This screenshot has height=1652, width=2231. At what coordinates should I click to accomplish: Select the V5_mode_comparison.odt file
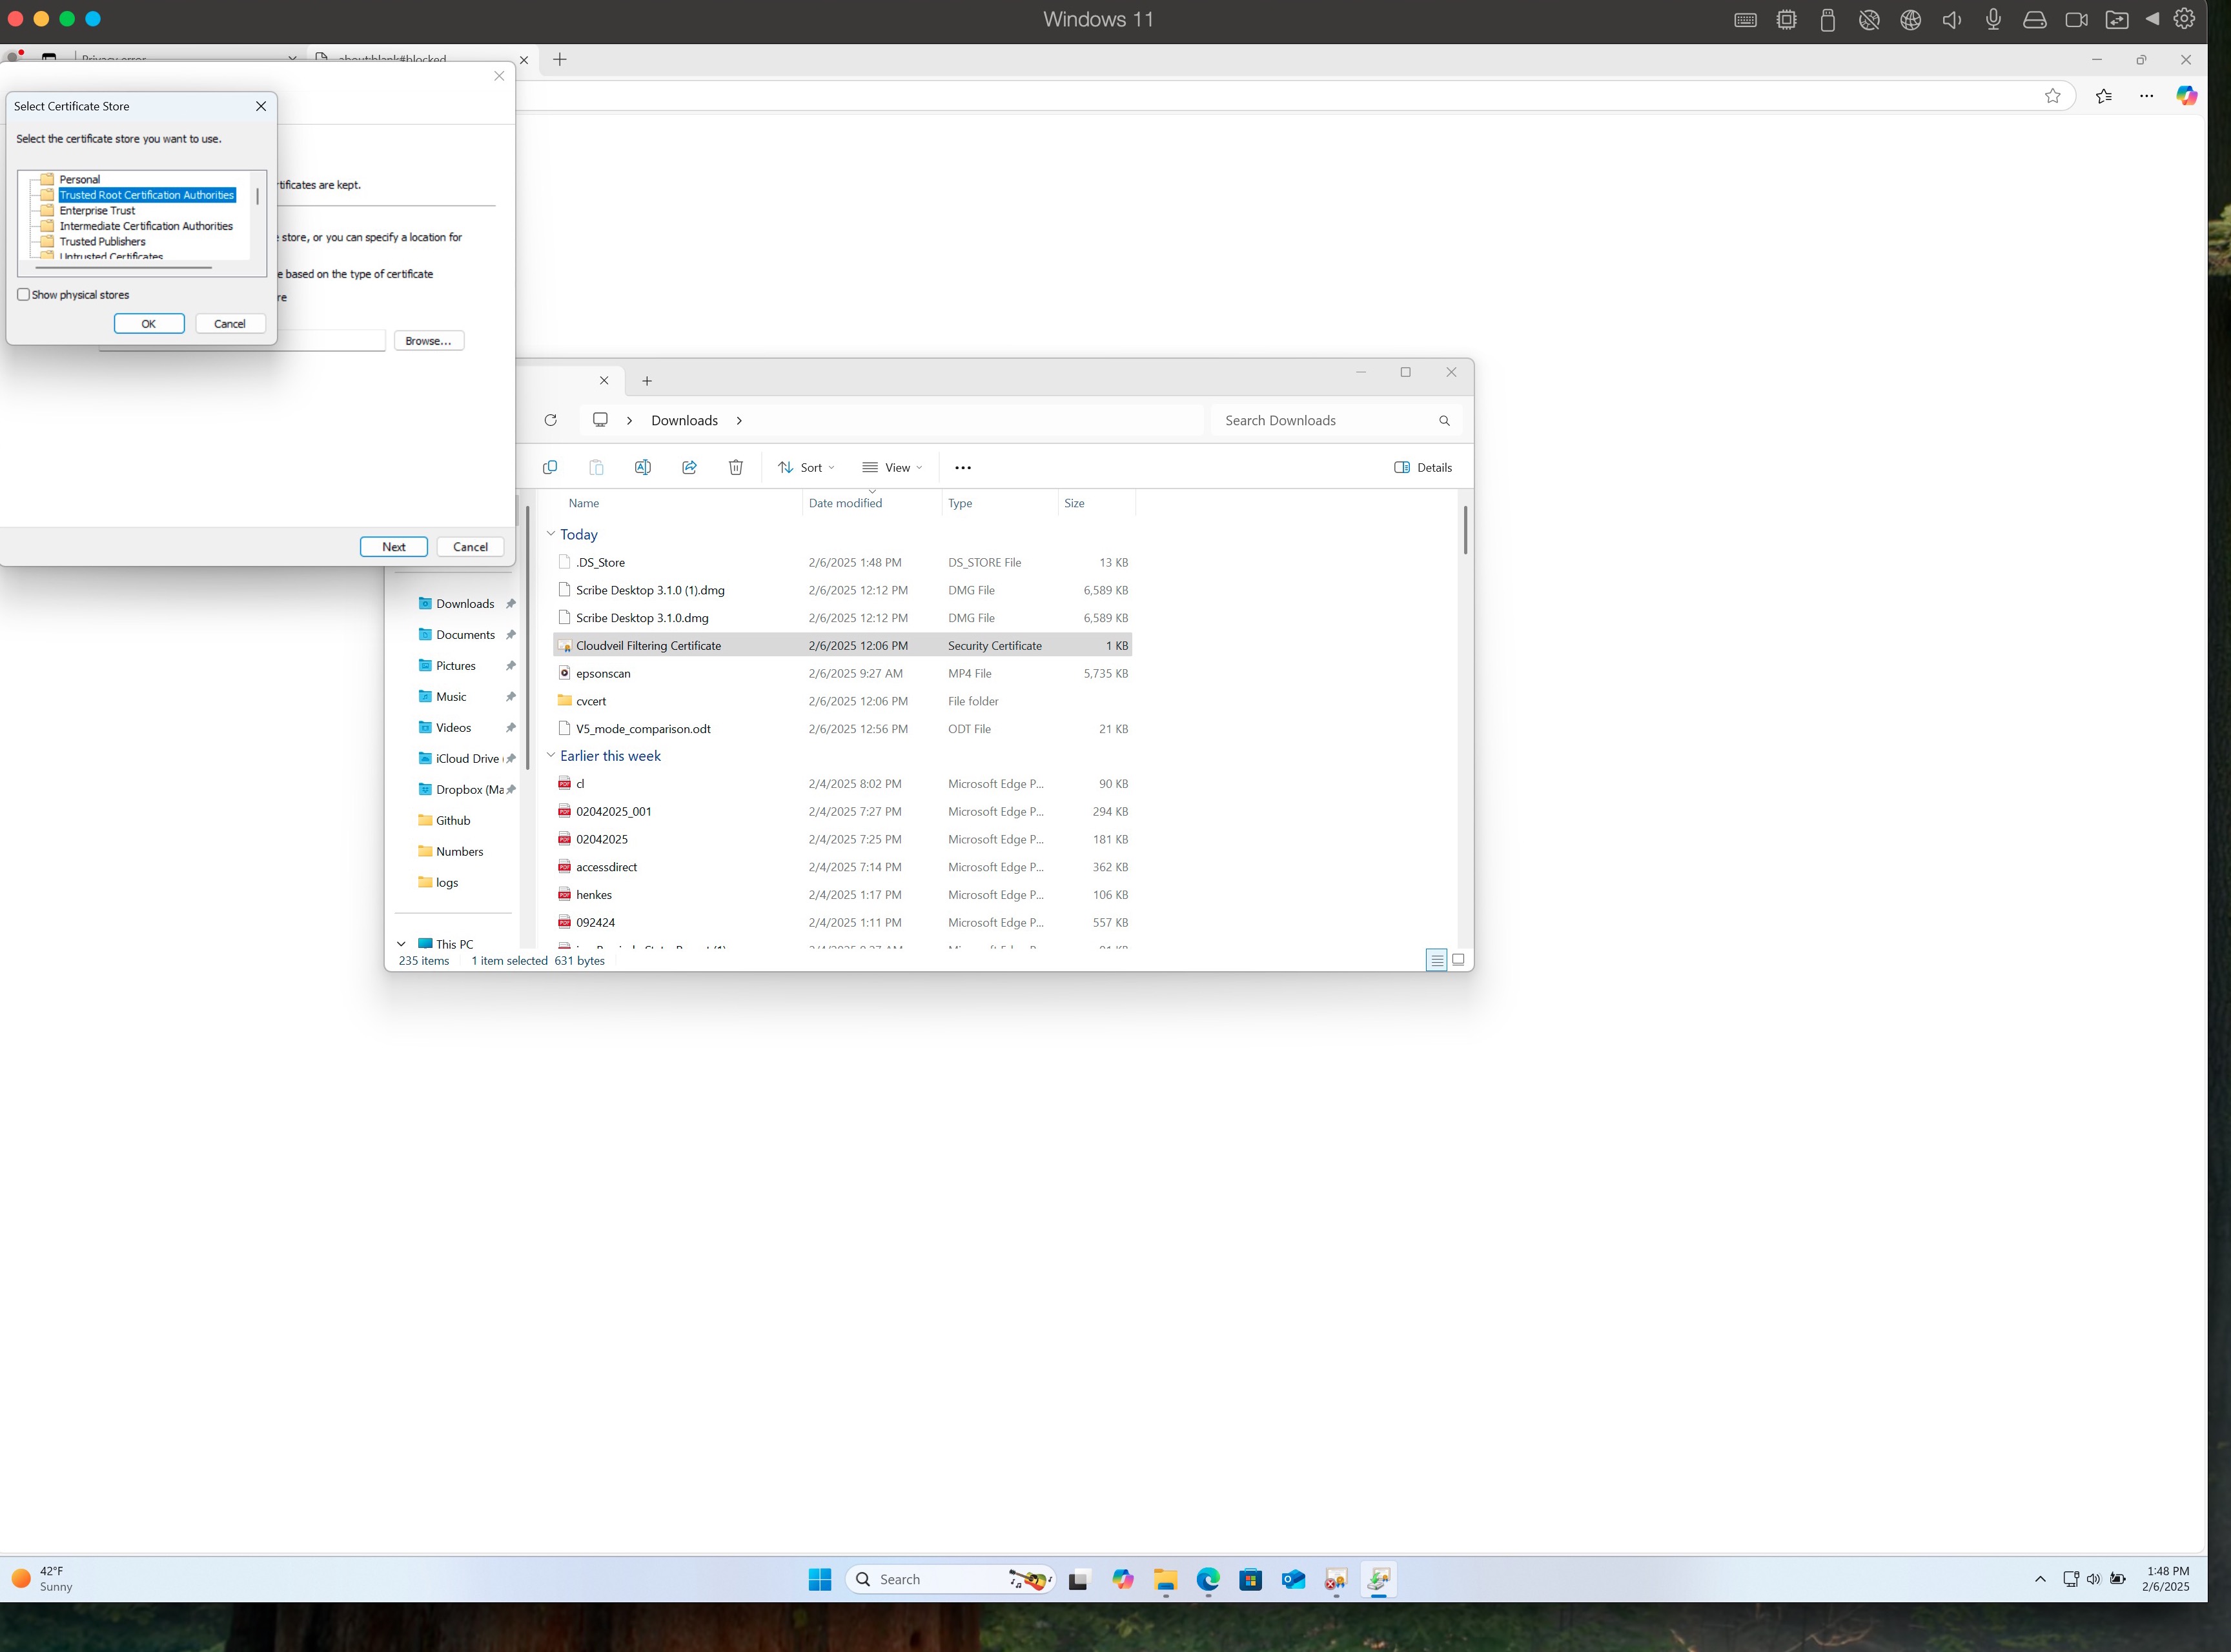click(x=841, y=729)
